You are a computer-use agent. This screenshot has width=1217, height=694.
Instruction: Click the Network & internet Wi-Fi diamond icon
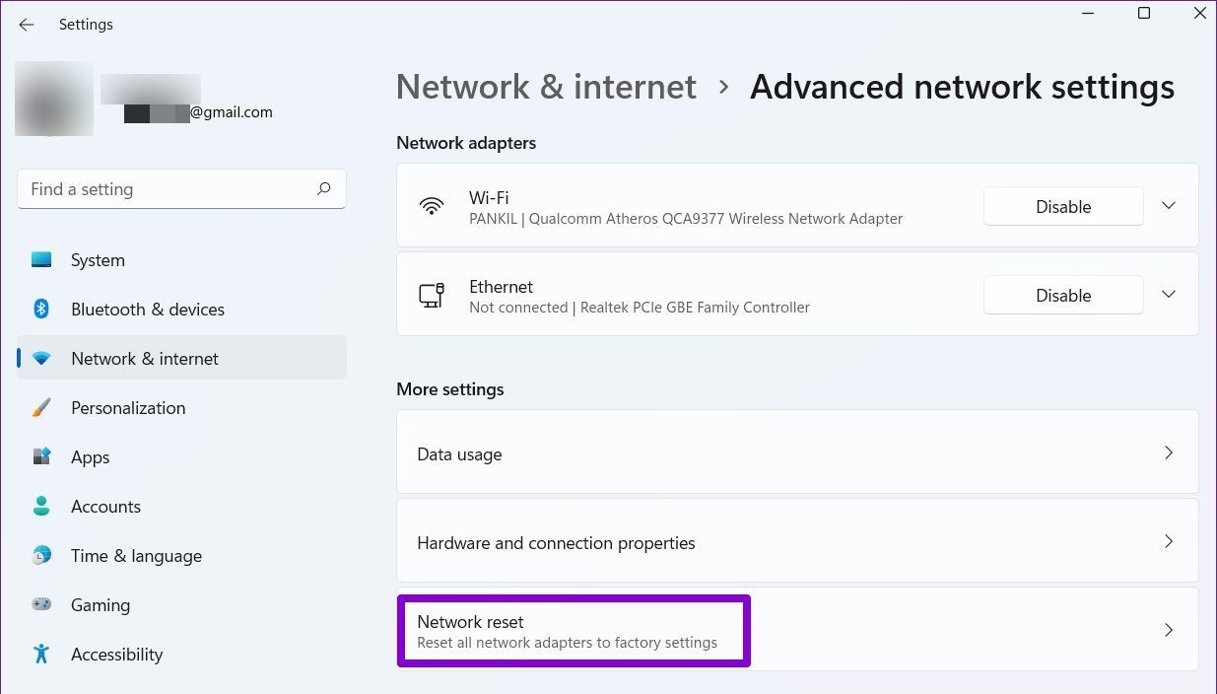[41, 359]
